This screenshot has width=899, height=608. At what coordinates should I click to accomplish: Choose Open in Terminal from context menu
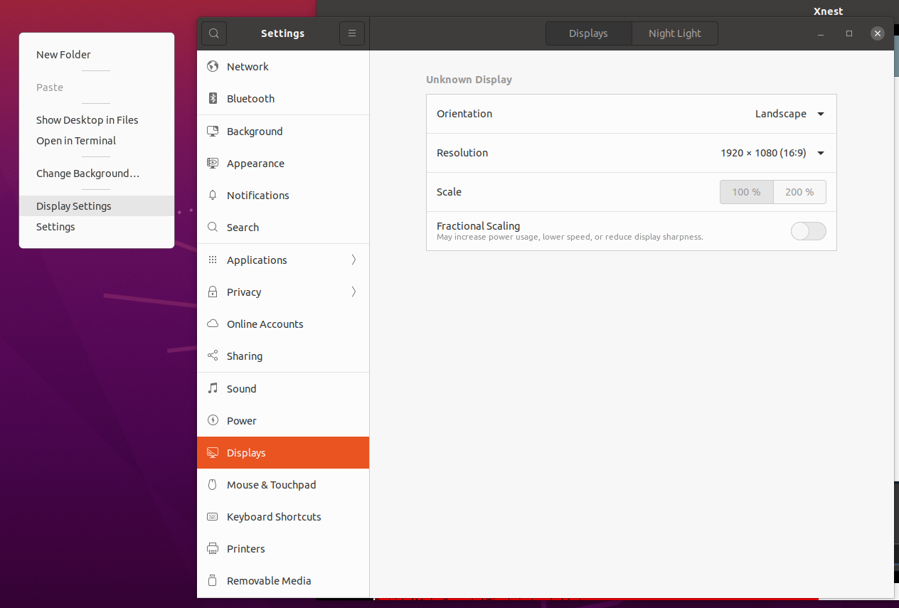(x=76, y=141)
